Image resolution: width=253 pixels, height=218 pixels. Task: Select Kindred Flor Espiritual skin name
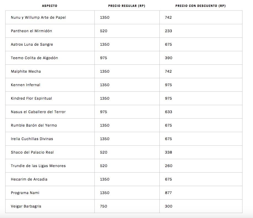31,98
